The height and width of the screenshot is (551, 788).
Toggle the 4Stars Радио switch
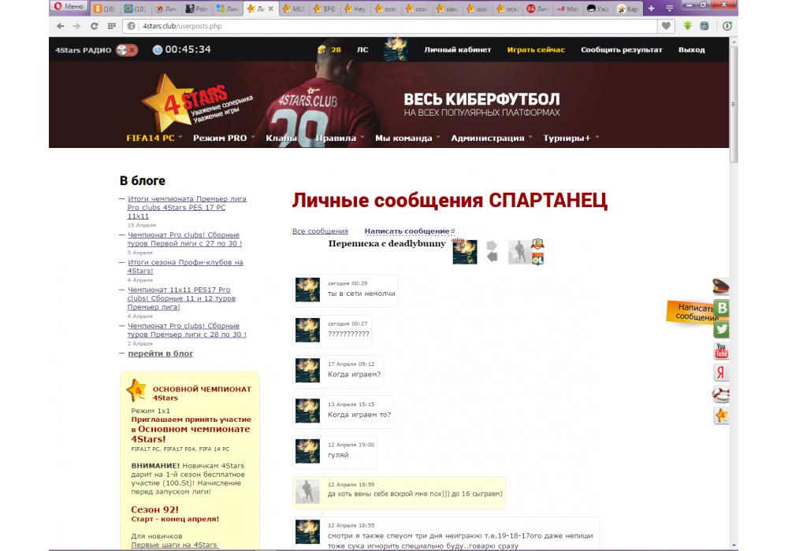pos(126,50)
